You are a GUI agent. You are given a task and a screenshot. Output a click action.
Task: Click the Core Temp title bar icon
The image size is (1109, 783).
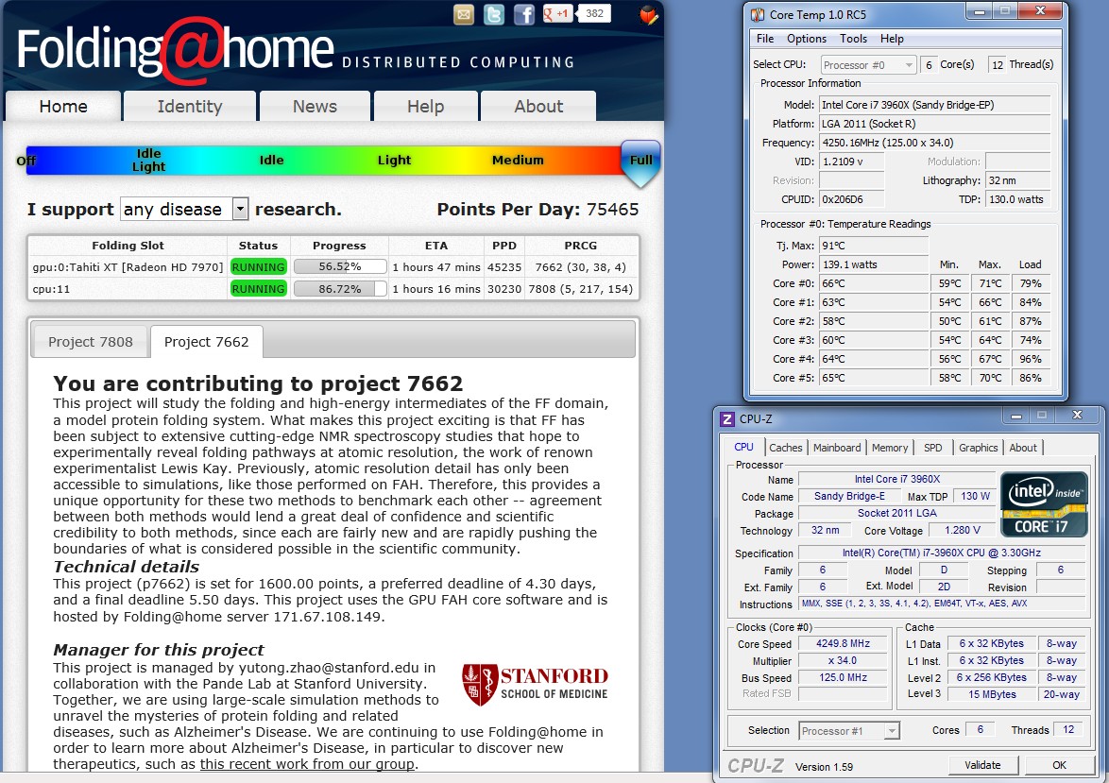click(x=758, y=14)
